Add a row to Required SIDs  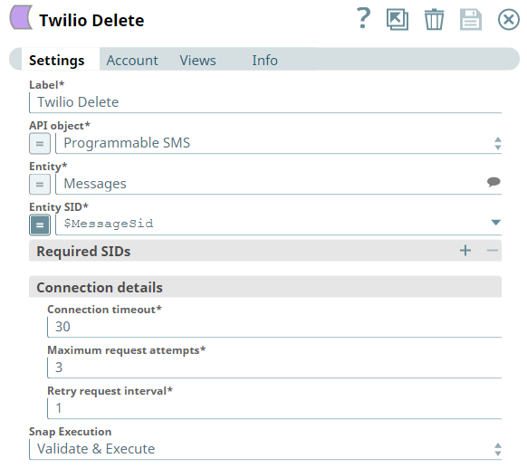[465, 251]
